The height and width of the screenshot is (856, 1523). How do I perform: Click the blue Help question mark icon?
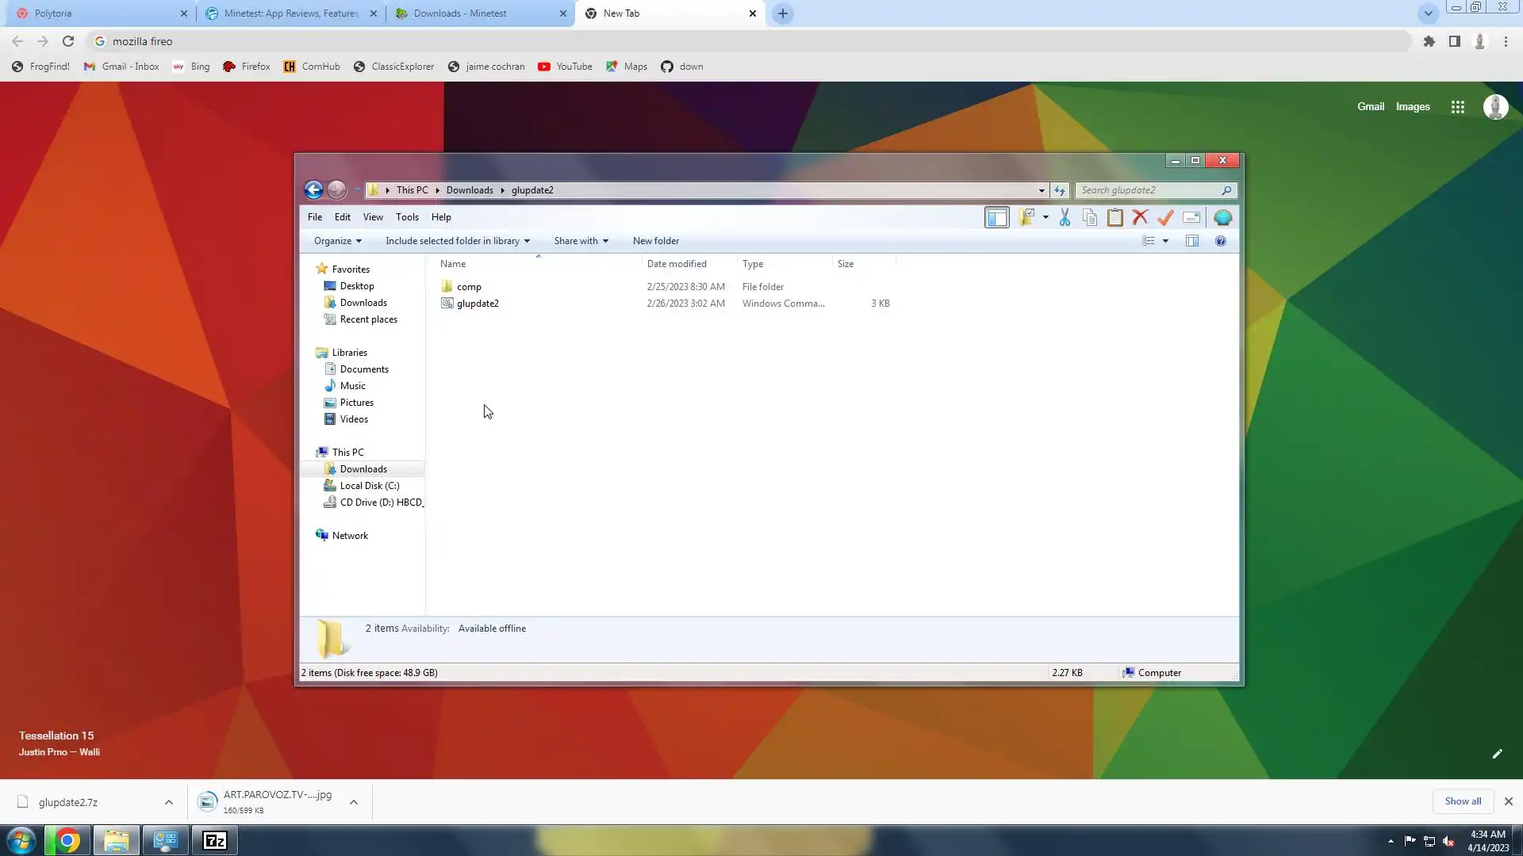pyautogui.click(x=1221, y=241)
